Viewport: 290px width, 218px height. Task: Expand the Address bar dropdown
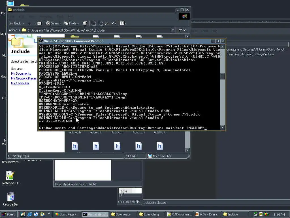(173, 30)
